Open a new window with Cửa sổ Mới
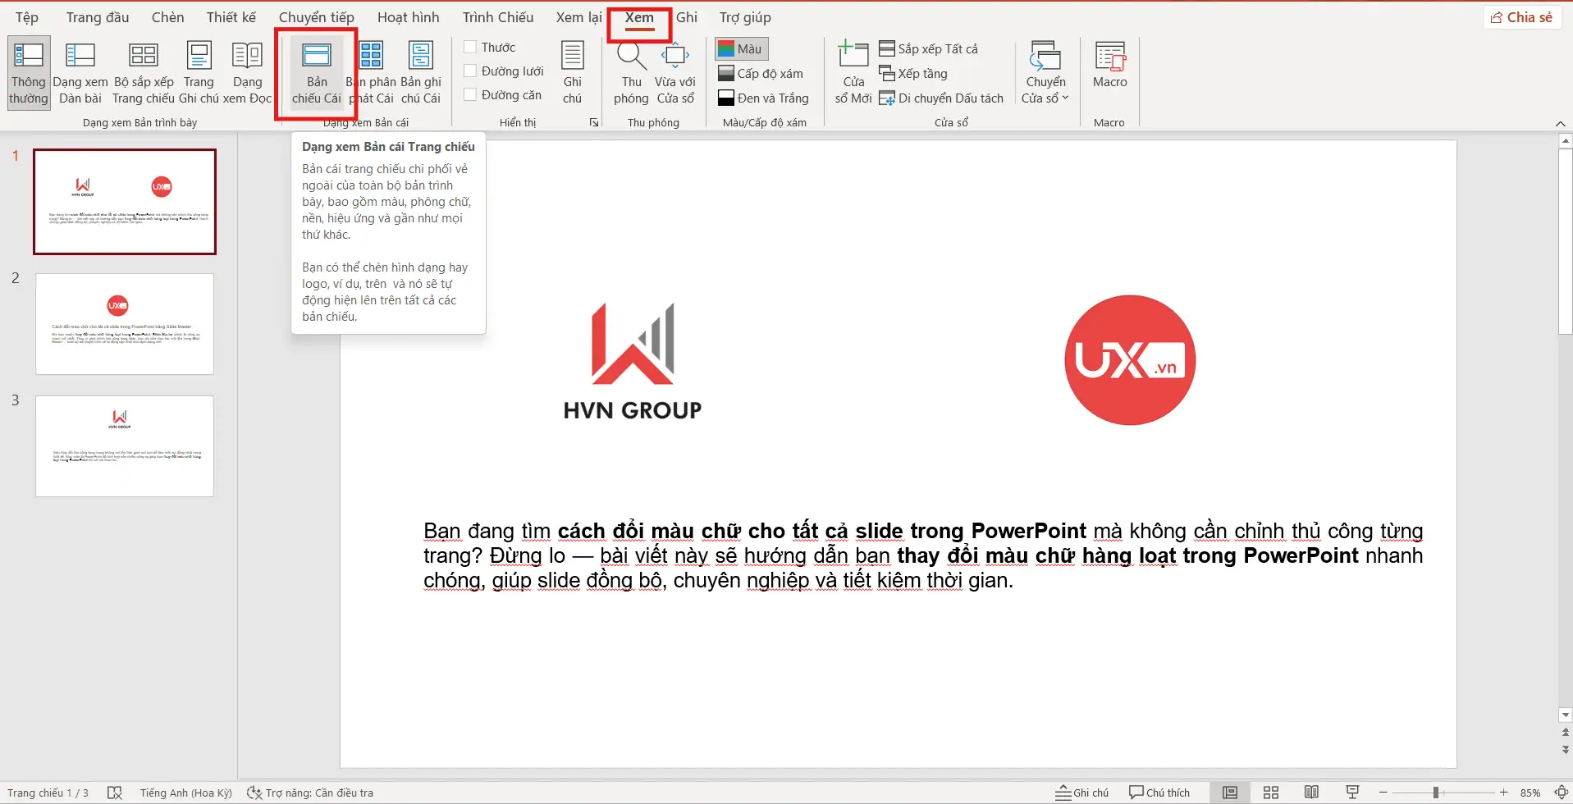Screen dimensions: 1573x804 (x=851, y=72)
